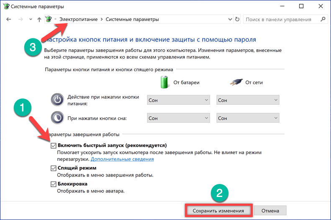Image resolution: width=331 pixels, height=220 pixels.
Task: Open sleep button battery action dropdown
Action: coord(178,118)
